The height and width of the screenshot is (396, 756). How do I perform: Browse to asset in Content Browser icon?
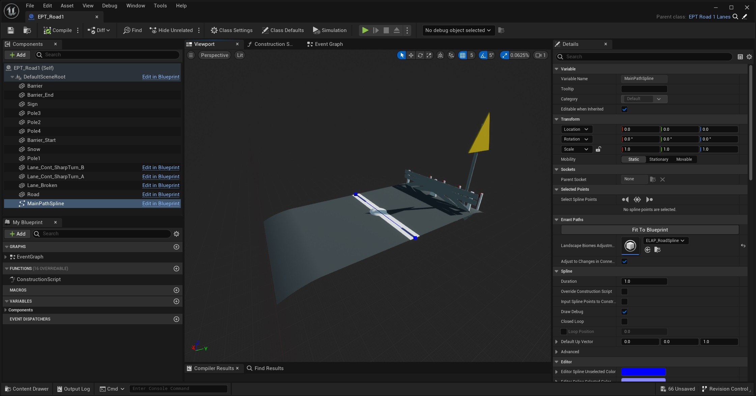27,30
